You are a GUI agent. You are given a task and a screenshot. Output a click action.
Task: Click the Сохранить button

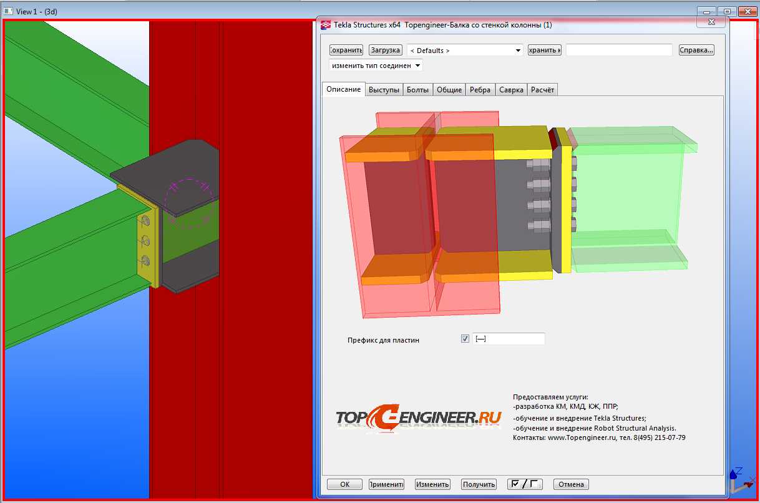(346, 50)
